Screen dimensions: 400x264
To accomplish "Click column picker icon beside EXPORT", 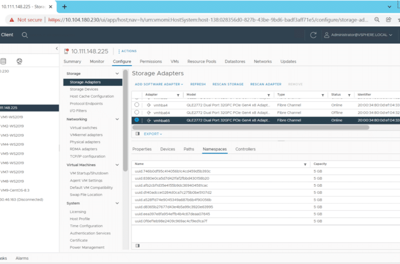I will [x=137, y=134].
